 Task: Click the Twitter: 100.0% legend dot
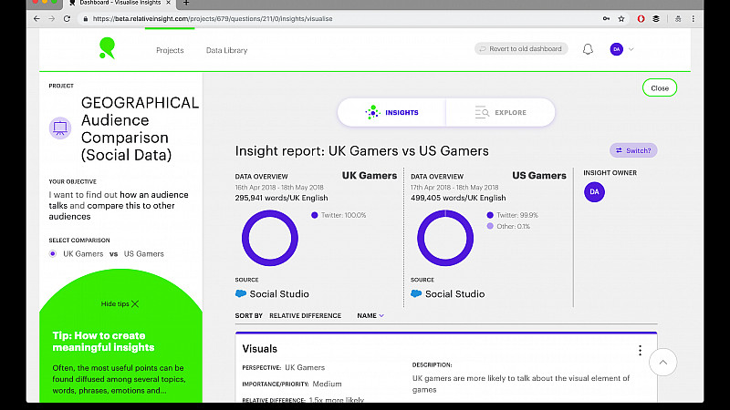click(x=315, y=215)
